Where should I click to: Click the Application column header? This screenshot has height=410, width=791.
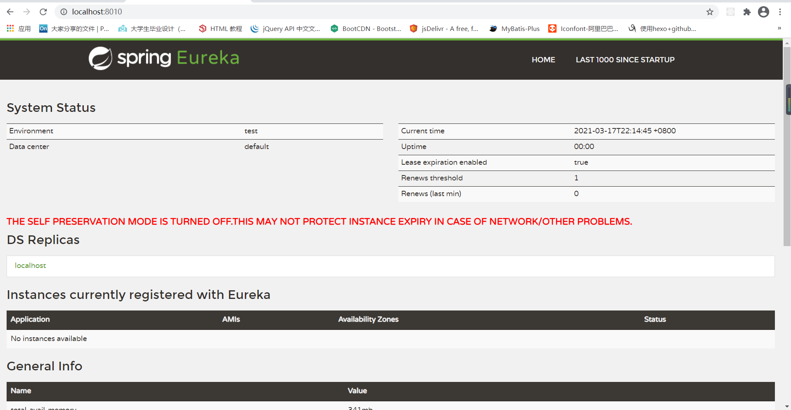pos(30,319)
